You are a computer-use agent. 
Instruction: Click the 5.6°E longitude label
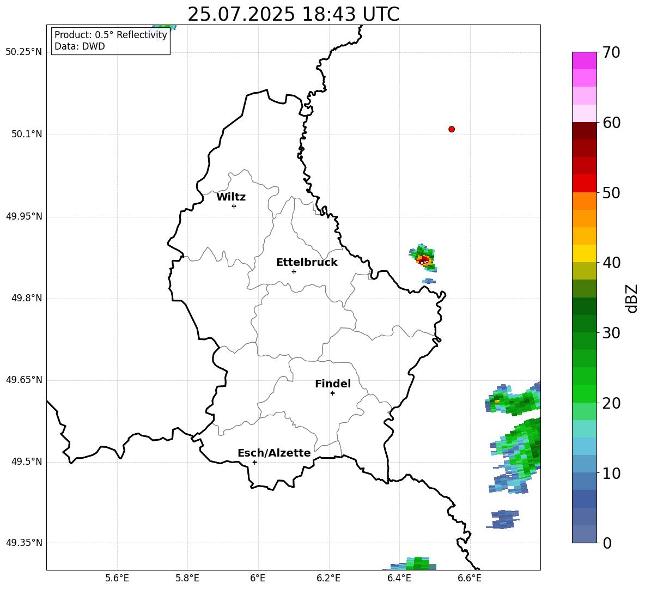pyautogui.click(x=117, y=579)
